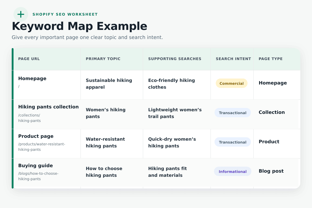Click Transactional badge in product row
The height and width of the screenshot is (208, 312).
[x=233, y=142]
